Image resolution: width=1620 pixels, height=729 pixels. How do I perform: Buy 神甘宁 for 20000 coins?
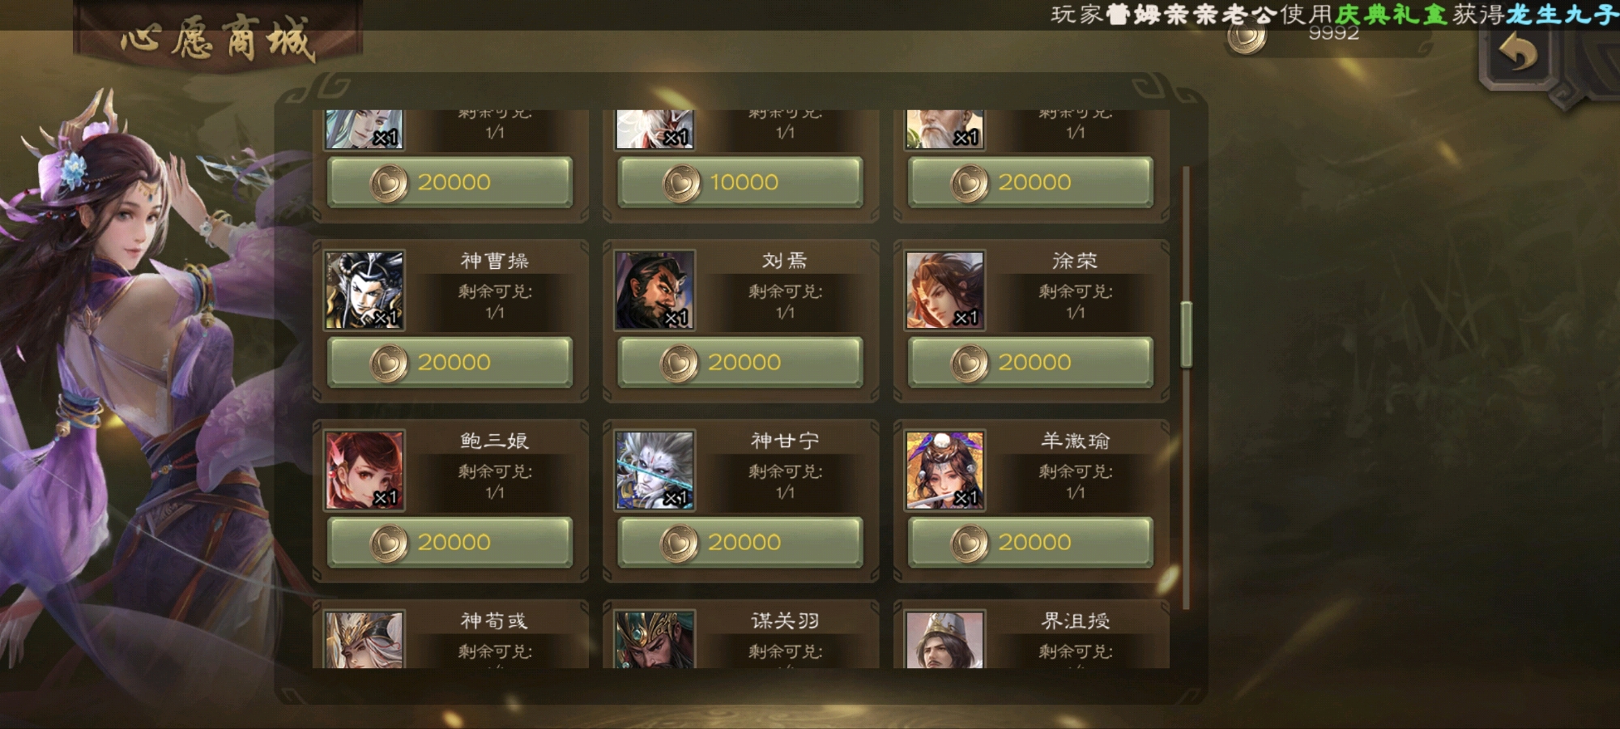740,543
